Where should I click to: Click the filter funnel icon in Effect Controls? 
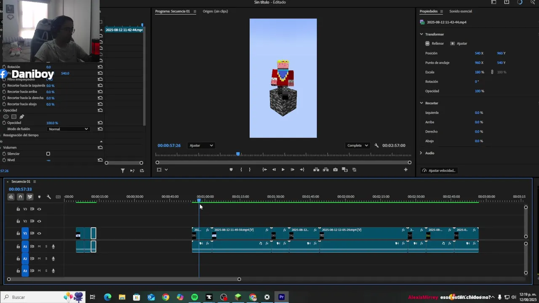tap(123, 170)
